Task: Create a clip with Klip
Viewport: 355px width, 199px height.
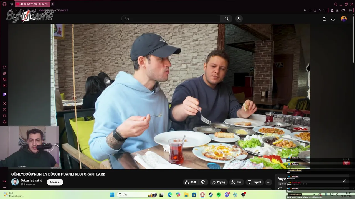Action: click(236, 182)
